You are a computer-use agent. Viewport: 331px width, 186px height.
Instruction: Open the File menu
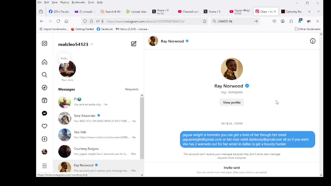point(40,2)
